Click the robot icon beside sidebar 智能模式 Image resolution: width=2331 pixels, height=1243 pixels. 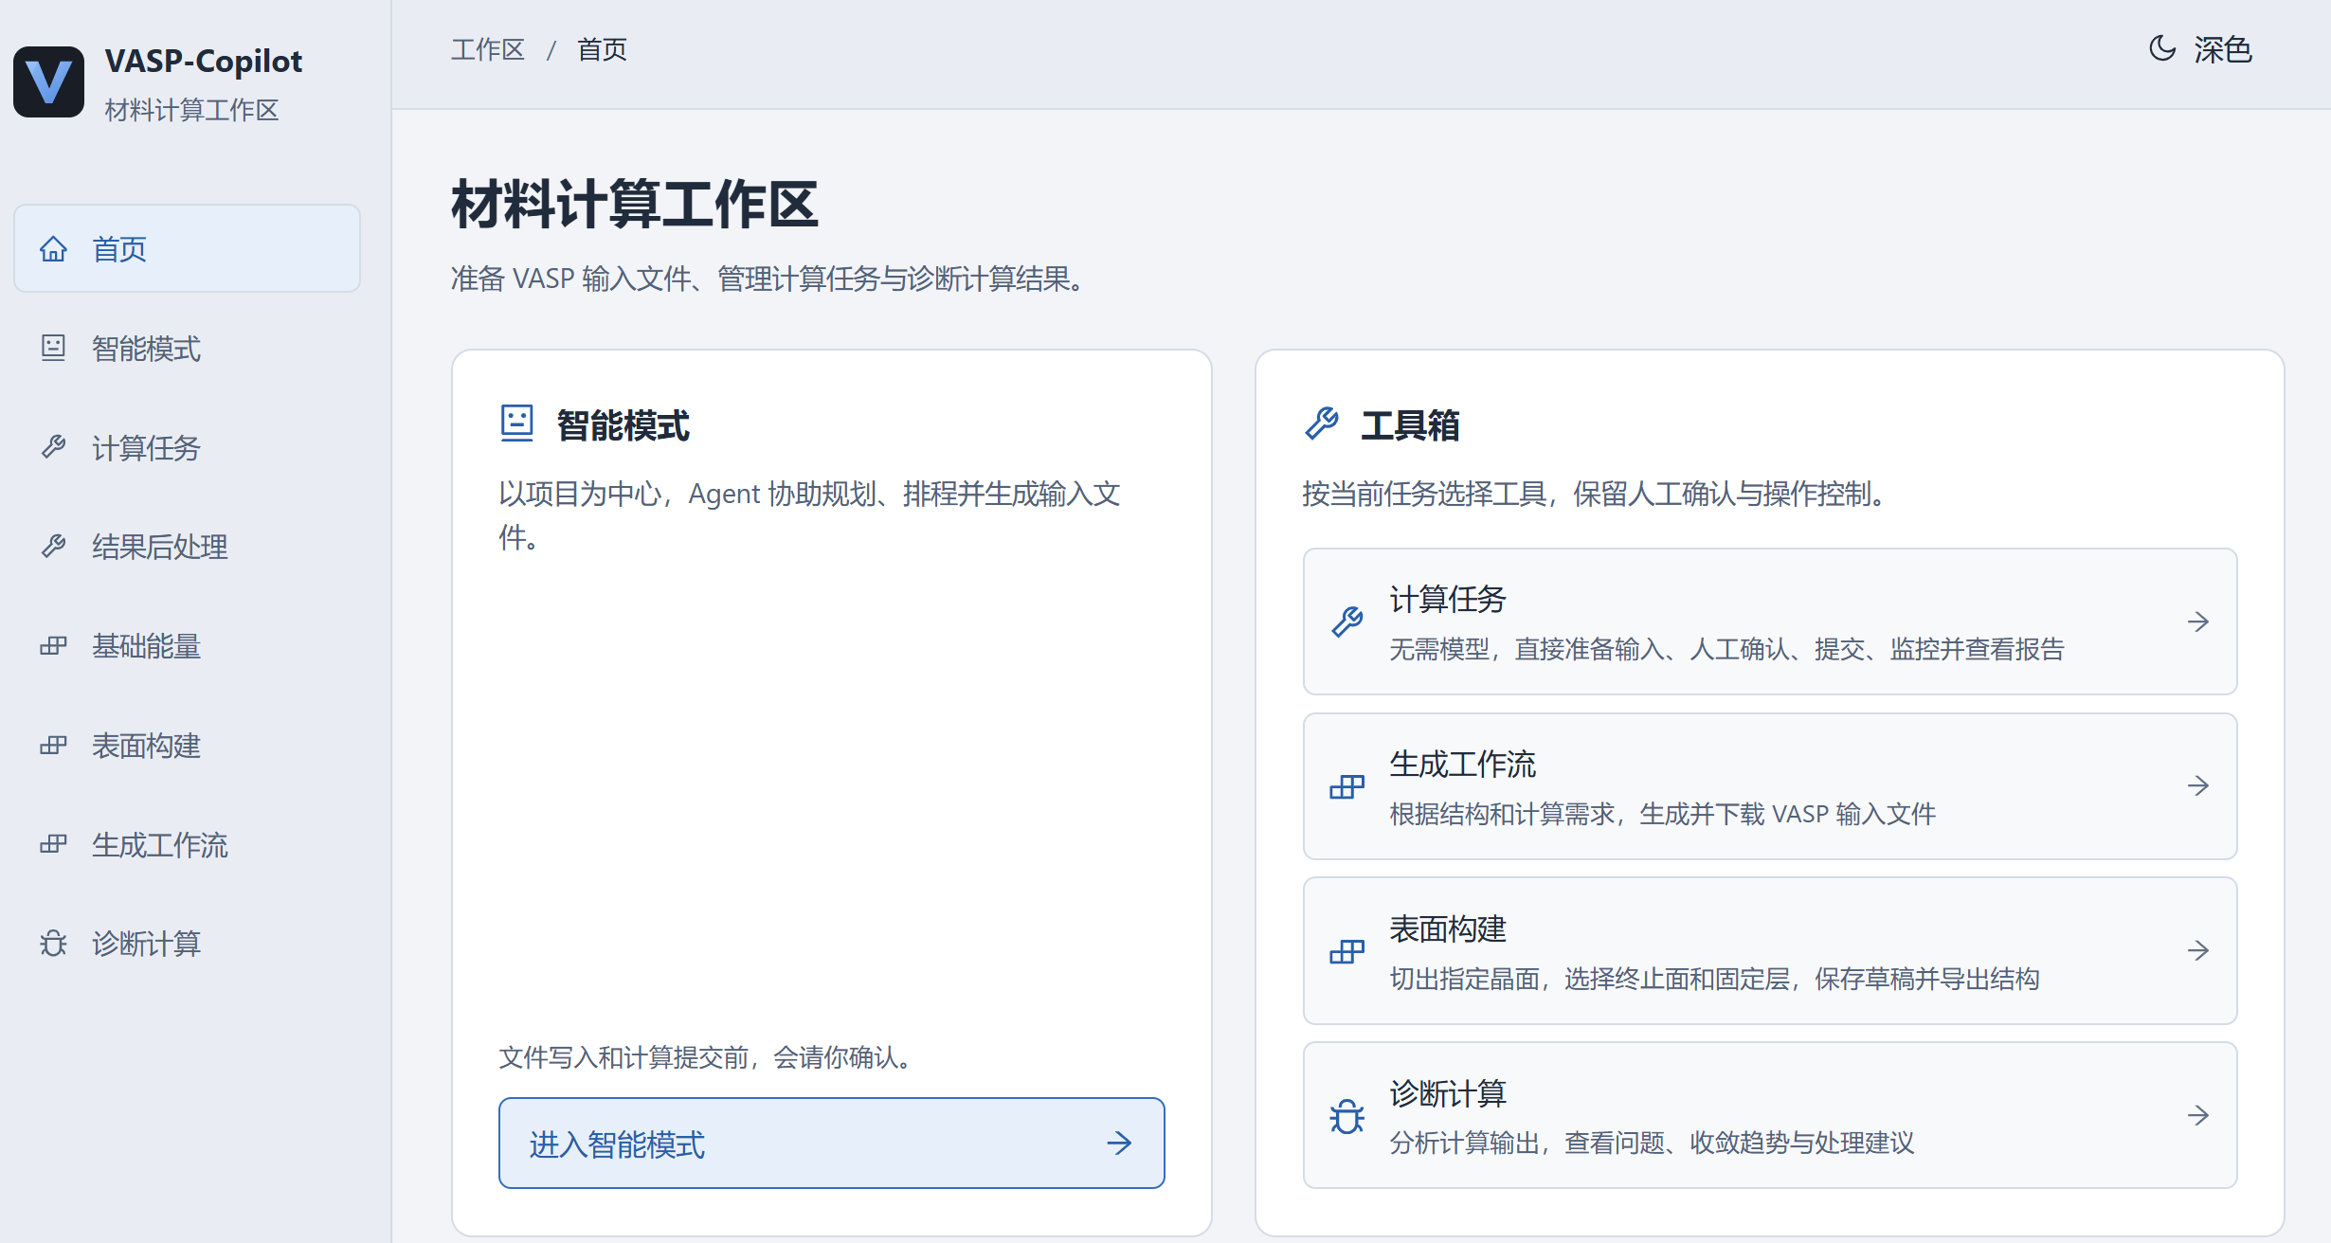53,348
